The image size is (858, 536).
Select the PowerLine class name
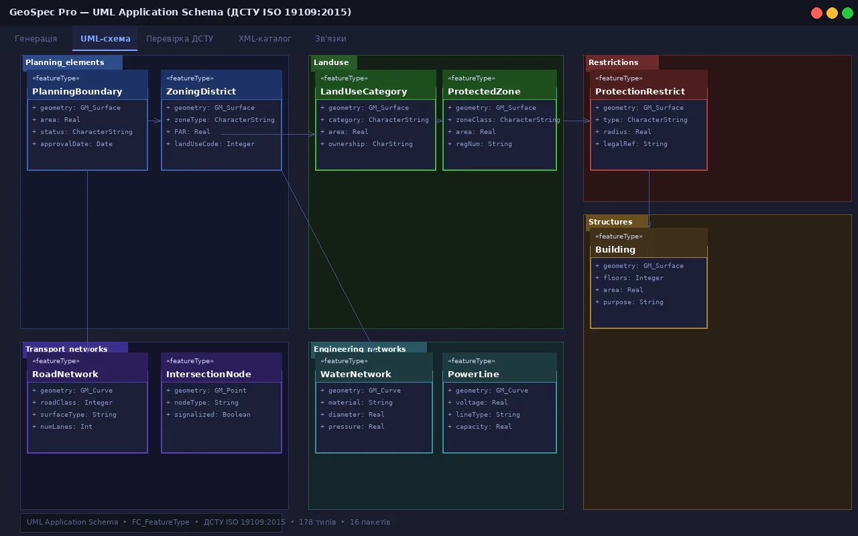pos(473,375)
